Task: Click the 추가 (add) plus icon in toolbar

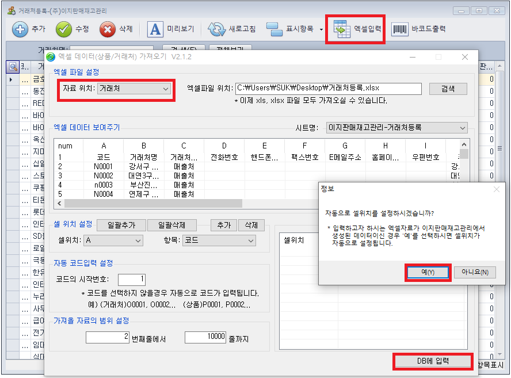Action: coord(20,29)
